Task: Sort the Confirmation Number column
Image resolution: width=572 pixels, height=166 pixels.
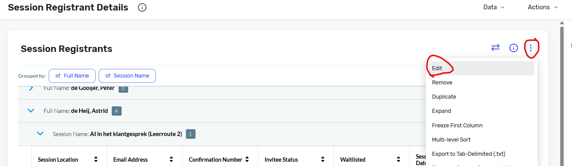Action: pos(247,159)
